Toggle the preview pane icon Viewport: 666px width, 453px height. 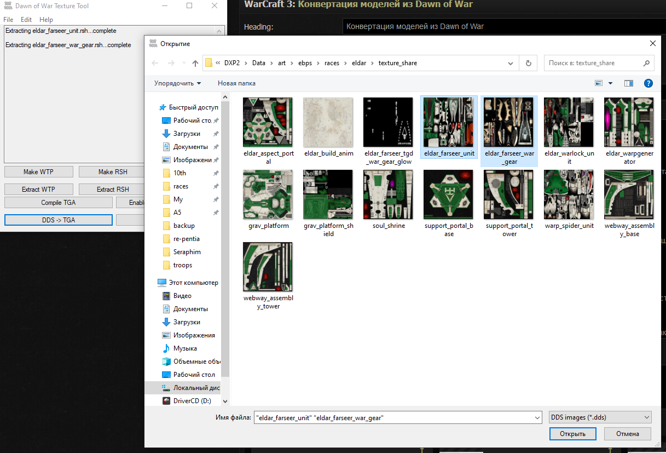tap(629, 83)
